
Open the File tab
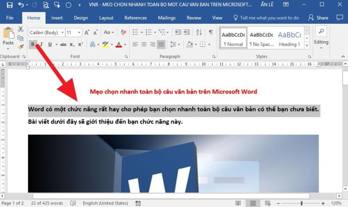click(10, 18)
